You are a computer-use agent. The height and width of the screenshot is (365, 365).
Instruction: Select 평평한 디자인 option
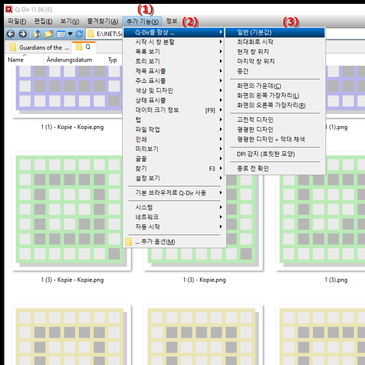click(x=275, y=129)
